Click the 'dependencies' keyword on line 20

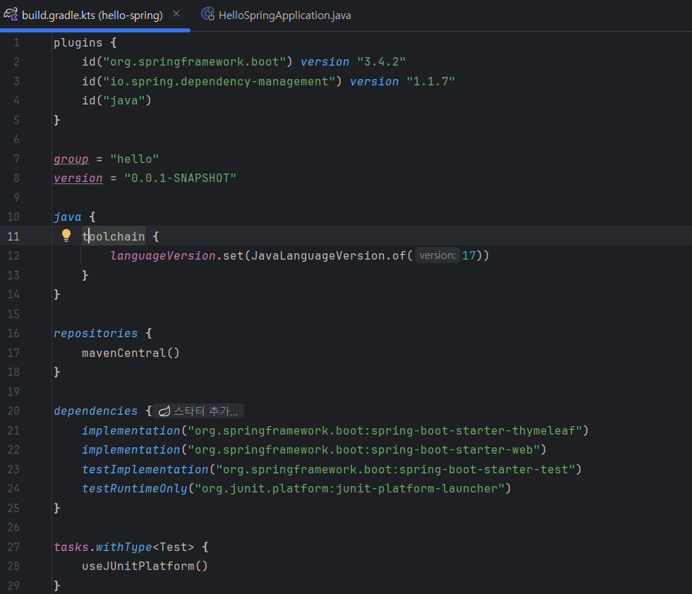[96, 411]
